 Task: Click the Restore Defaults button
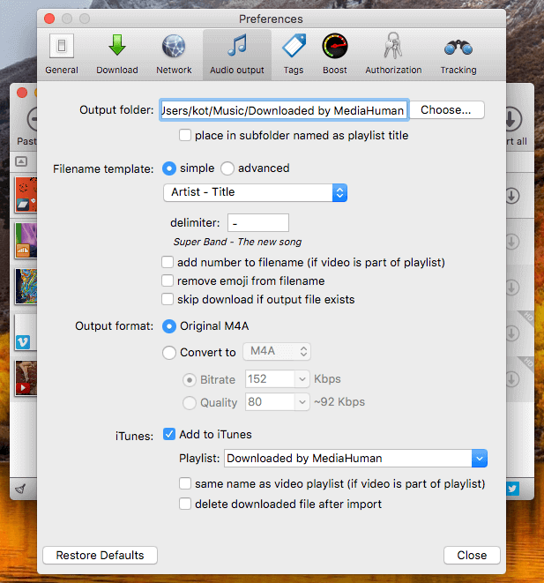pyautogui.click(x=100, y=555)
